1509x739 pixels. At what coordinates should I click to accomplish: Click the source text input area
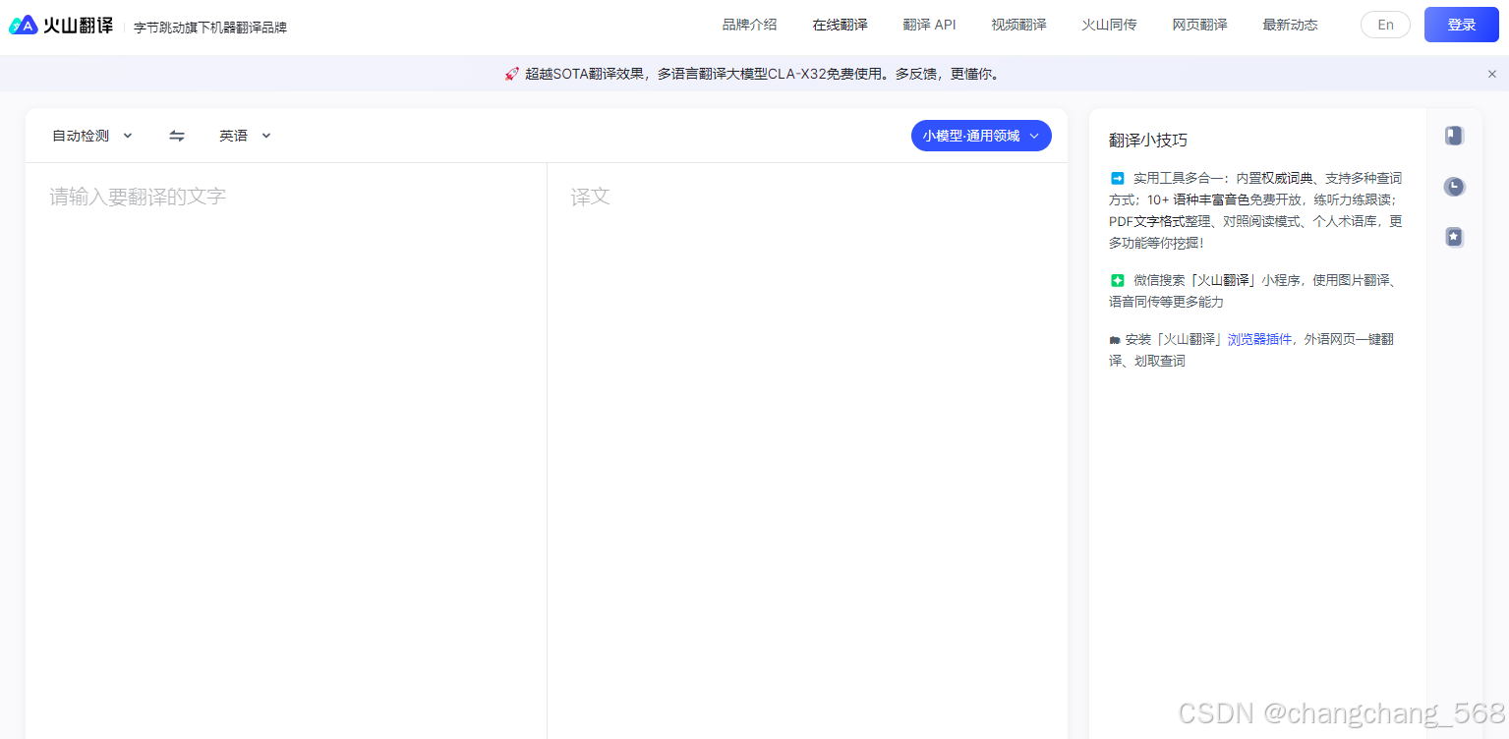coord(285,450)
